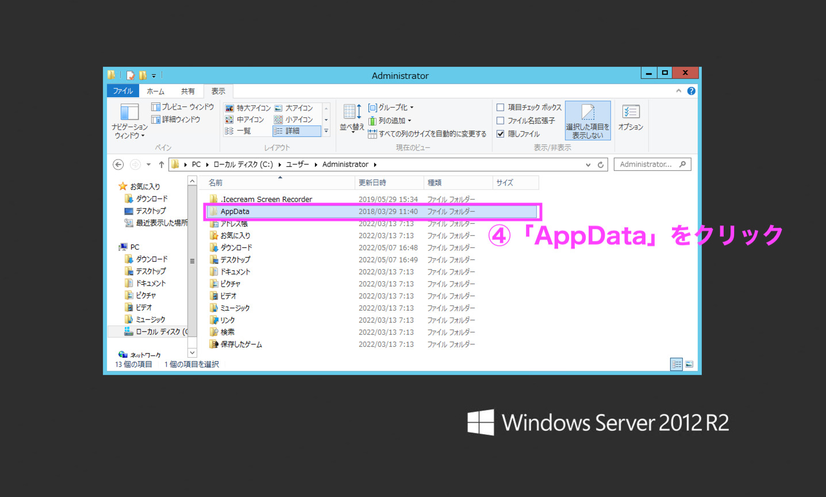Enable the Item check boxes (項目チェックボックス) checkbox
This screenshot has width=826, height=497.
pos(501,108)
